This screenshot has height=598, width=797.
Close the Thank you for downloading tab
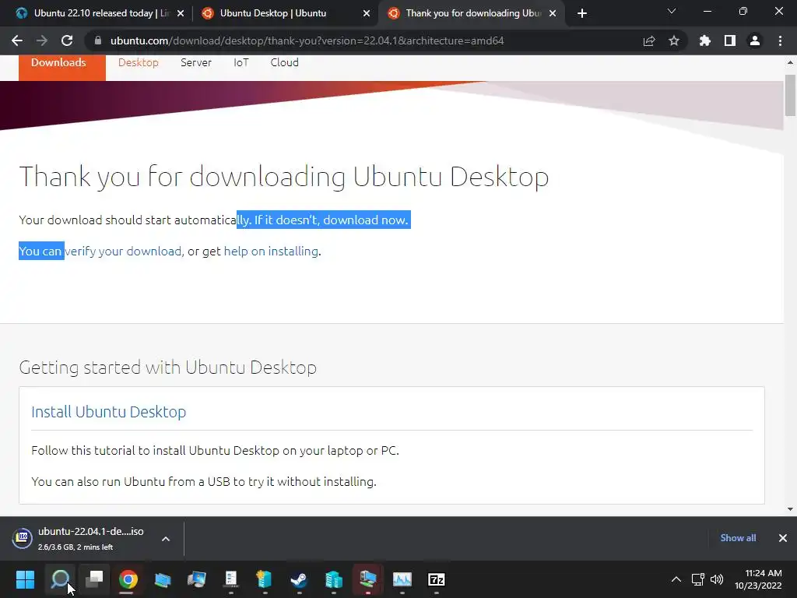(553, 13)
